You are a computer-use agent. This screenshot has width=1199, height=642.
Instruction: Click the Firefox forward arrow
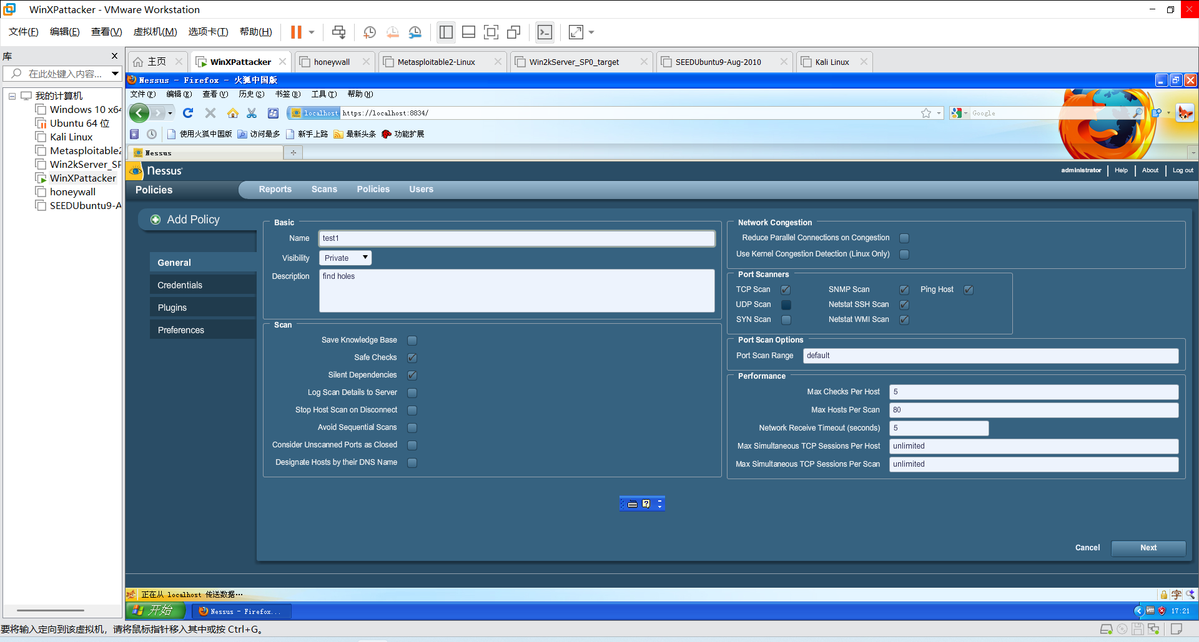tap(158, 113)
